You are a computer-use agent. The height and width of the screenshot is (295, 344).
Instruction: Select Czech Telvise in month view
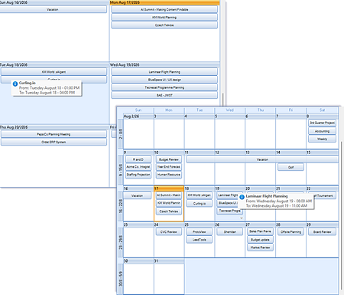[x=169, y=211]
